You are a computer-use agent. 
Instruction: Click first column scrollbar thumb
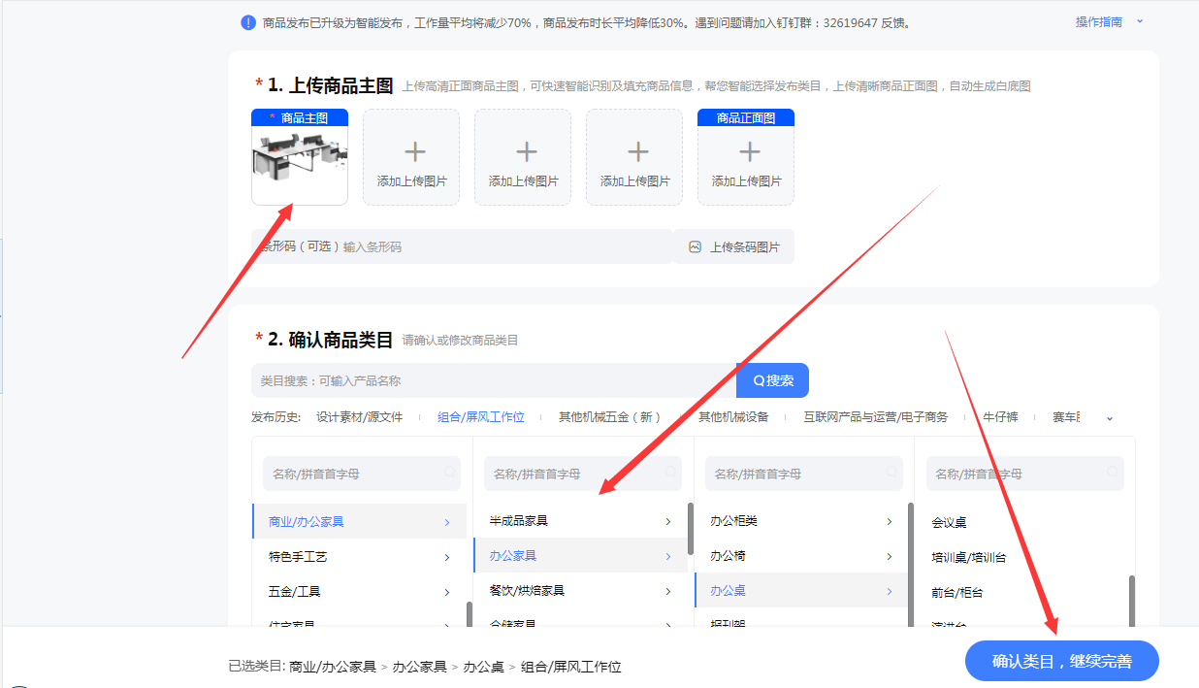coord(470,615)
